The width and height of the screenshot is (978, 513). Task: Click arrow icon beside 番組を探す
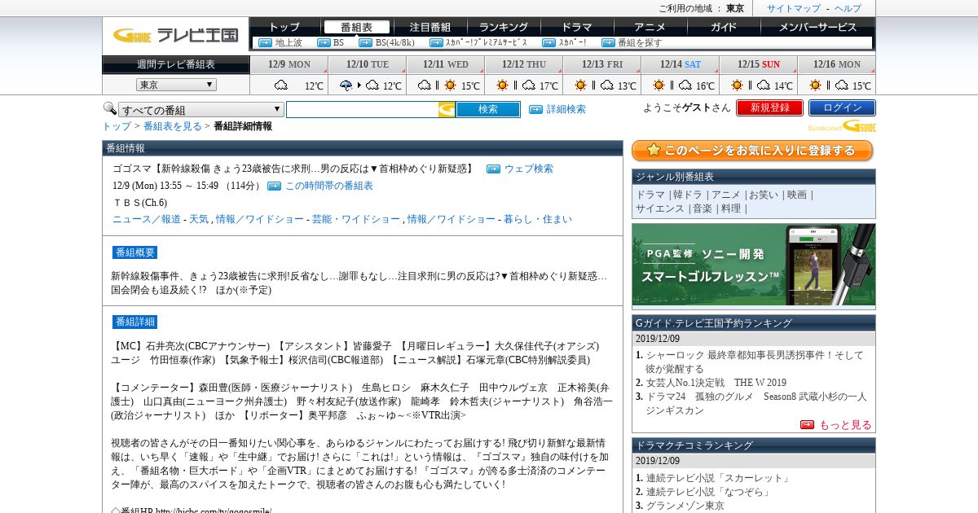click(x=608, y=42)
